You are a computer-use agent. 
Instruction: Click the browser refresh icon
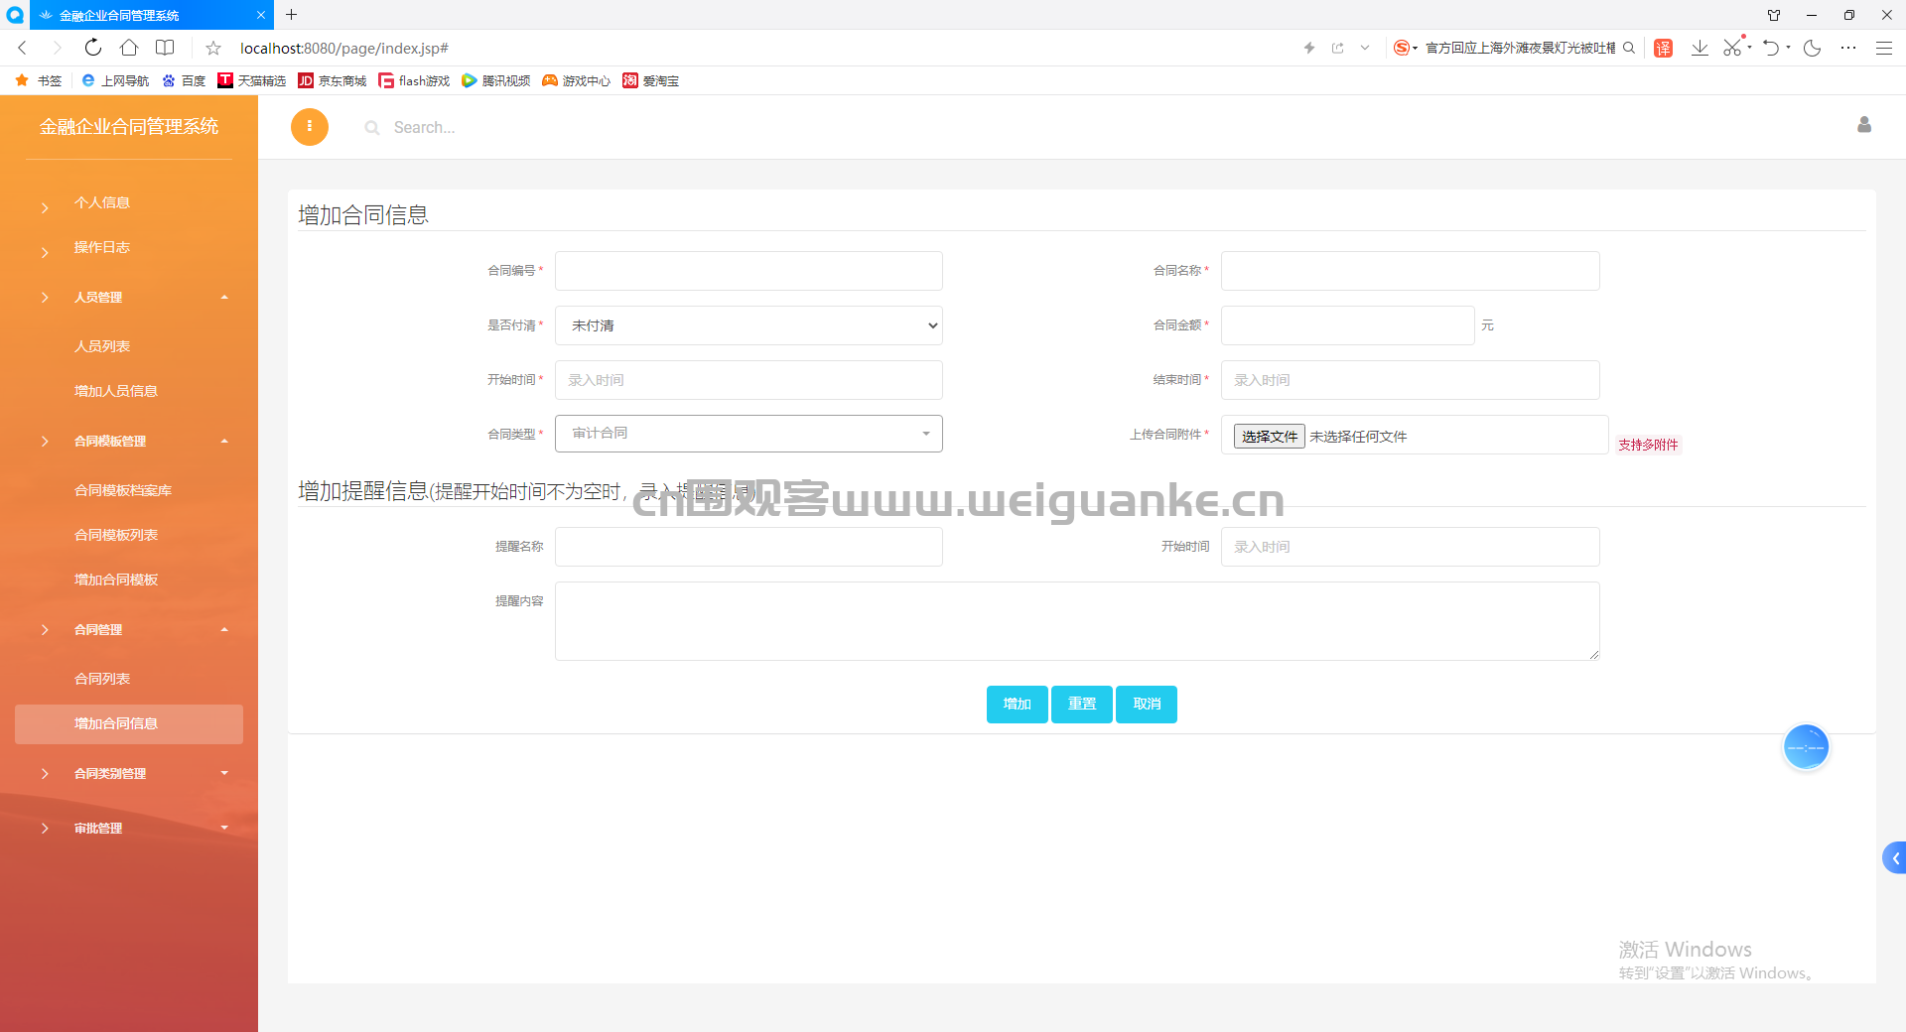[x=92, y=48]
